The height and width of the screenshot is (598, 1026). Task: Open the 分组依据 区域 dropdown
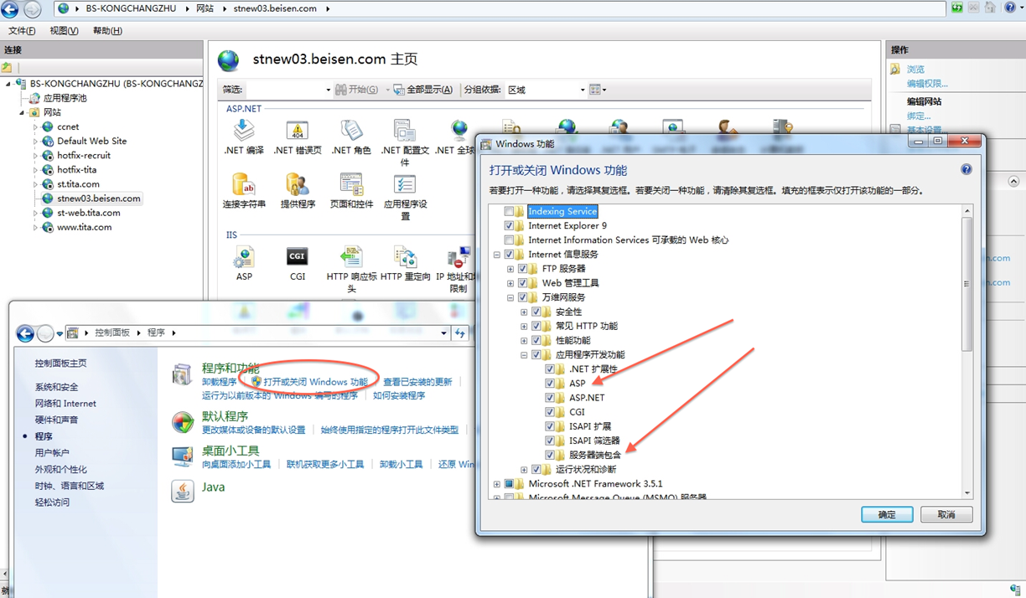point(545,90)
